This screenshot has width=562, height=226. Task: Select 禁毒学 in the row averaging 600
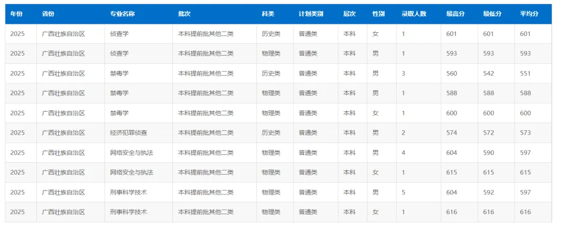[x=119, y=113]
